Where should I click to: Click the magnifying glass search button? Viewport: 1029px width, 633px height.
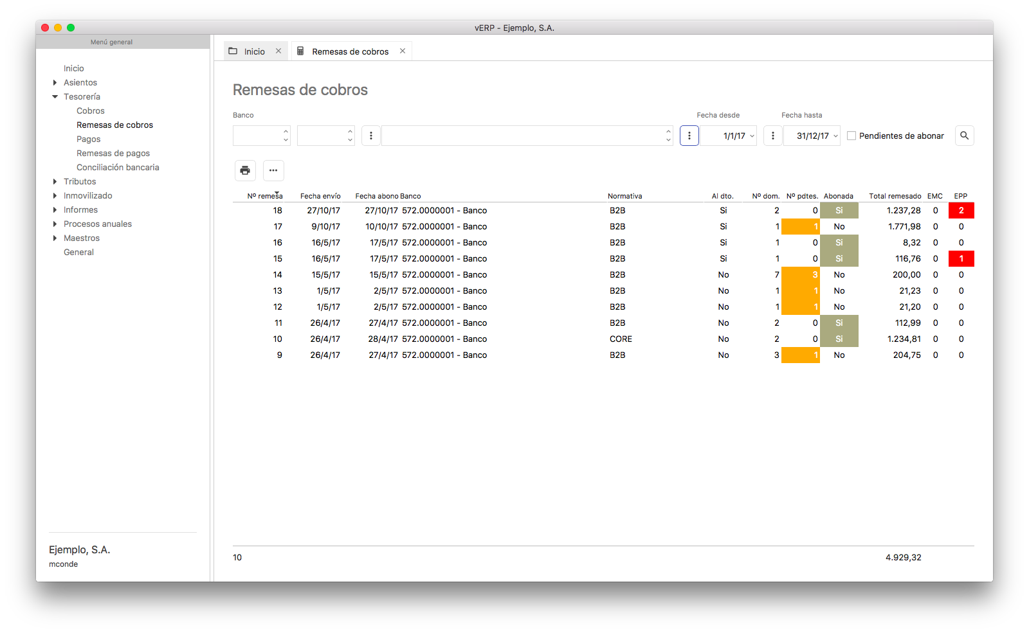click(x=964, y=136)
